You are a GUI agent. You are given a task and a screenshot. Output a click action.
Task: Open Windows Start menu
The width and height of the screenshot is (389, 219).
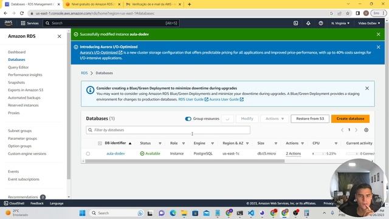(83, 213)
